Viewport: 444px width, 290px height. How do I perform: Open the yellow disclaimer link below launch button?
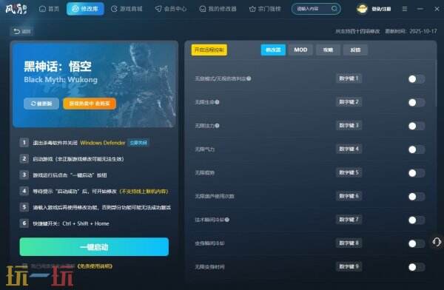point(95,266)
